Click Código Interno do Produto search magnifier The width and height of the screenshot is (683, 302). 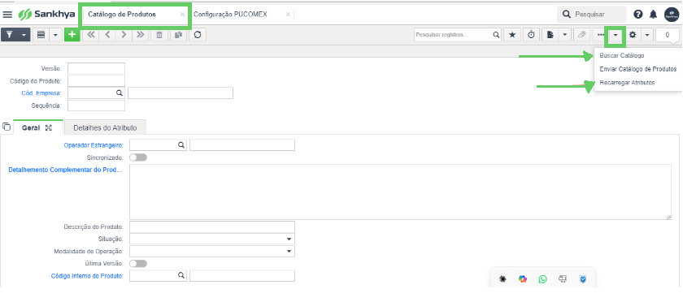tap(181, 276)
